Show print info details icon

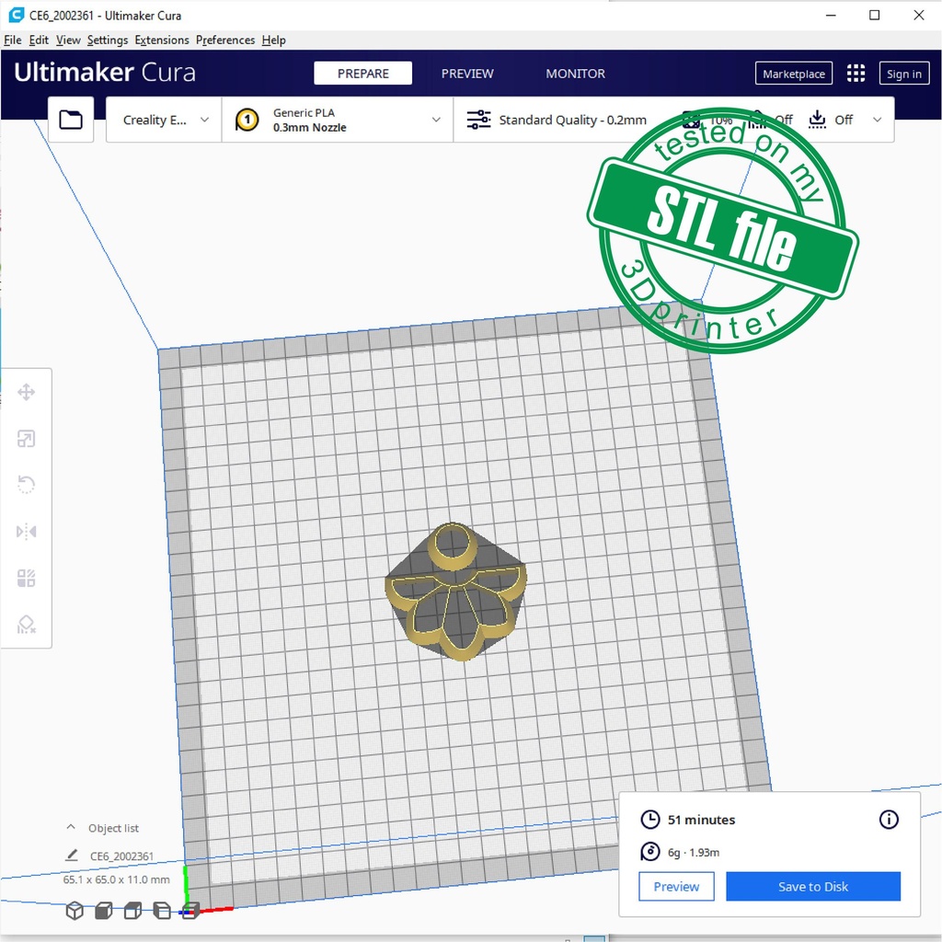pos(889,820)
